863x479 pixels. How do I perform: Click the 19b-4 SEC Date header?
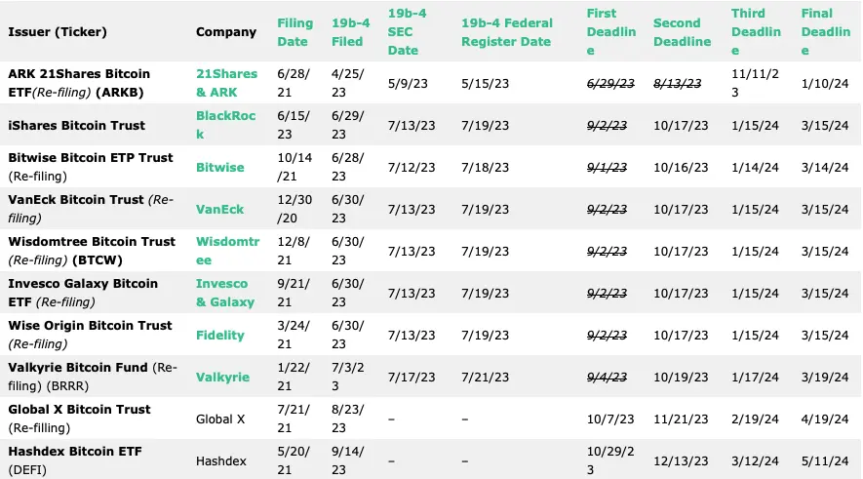point(407,32)
